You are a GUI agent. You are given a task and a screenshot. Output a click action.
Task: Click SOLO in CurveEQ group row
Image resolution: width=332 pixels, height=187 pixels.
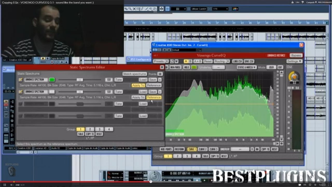(205, 156)
